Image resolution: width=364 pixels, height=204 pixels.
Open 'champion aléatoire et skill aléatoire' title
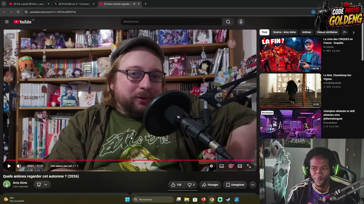(339, 115)
